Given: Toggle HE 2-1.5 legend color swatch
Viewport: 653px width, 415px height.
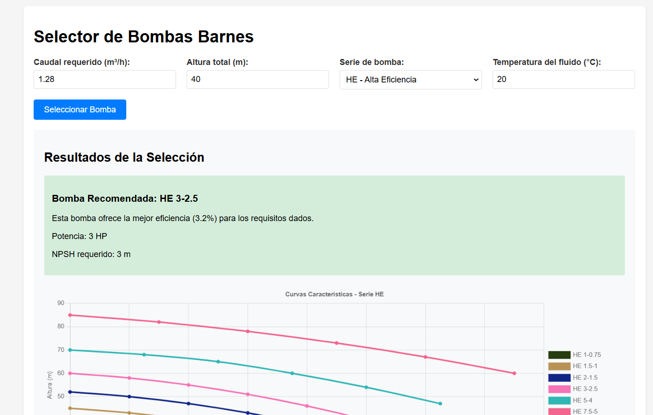Looking at the screenshot, I should tap(559, 378).
